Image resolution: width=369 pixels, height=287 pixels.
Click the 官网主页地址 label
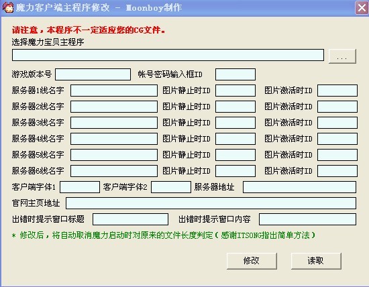pos(36,203)
